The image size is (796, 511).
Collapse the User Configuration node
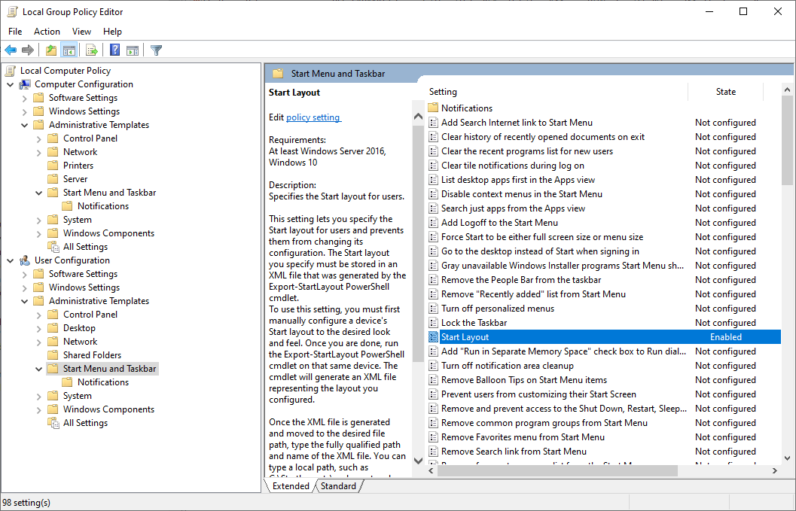tap(10, 260)
